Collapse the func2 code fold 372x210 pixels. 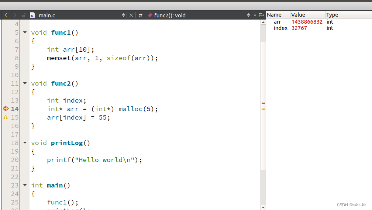click(x=25, y=83)
